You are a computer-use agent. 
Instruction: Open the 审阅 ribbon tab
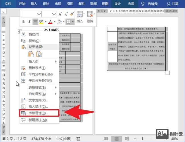[x=93, y=4]
